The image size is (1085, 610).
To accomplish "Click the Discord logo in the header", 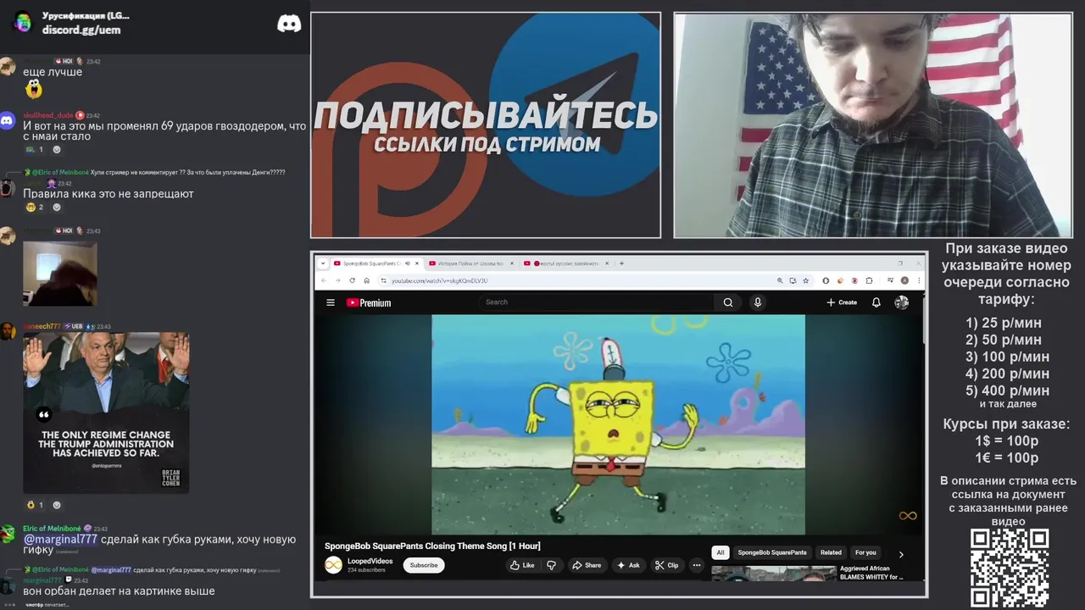I will pyautogui.click(x=289, y=24).
